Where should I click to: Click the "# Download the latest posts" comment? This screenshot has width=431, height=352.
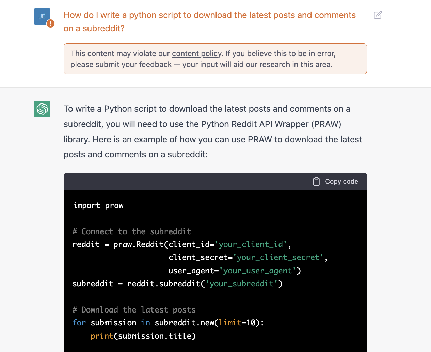point(134,310)
